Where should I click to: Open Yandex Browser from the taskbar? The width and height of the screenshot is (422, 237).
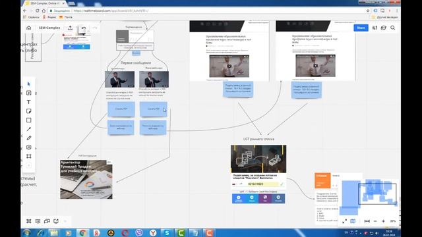pyautogui.click(x=153, y=232)
